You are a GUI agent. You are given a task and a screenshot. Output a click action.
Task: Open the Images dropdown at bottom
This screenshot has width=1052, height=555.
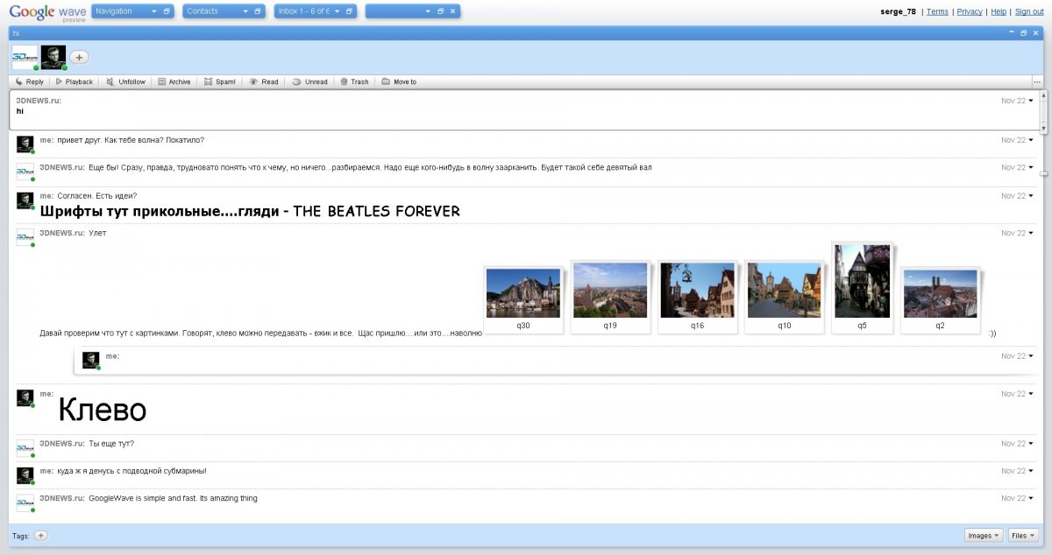984,535
